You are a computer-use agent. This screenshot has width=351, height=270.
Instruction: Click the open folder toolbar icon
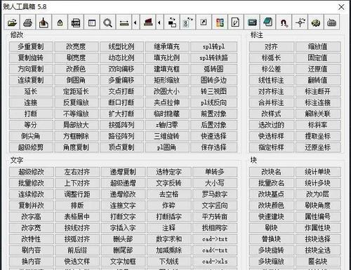(12, 22)
